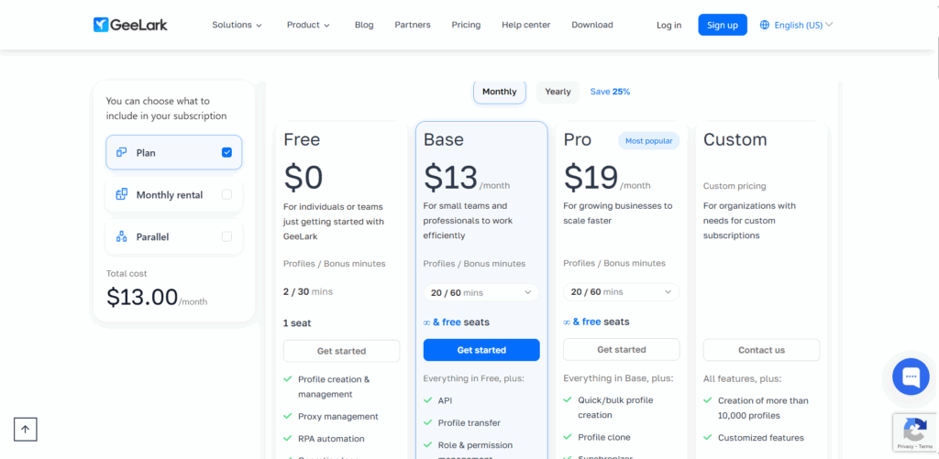The height and width of the screenshot is (459, 939).
Task: Click Contact us for Custom plan
Action: point(761,350)
